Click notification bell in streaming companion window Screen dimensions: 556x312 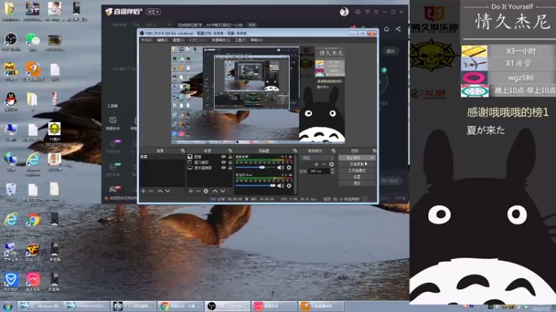[386, 29]
